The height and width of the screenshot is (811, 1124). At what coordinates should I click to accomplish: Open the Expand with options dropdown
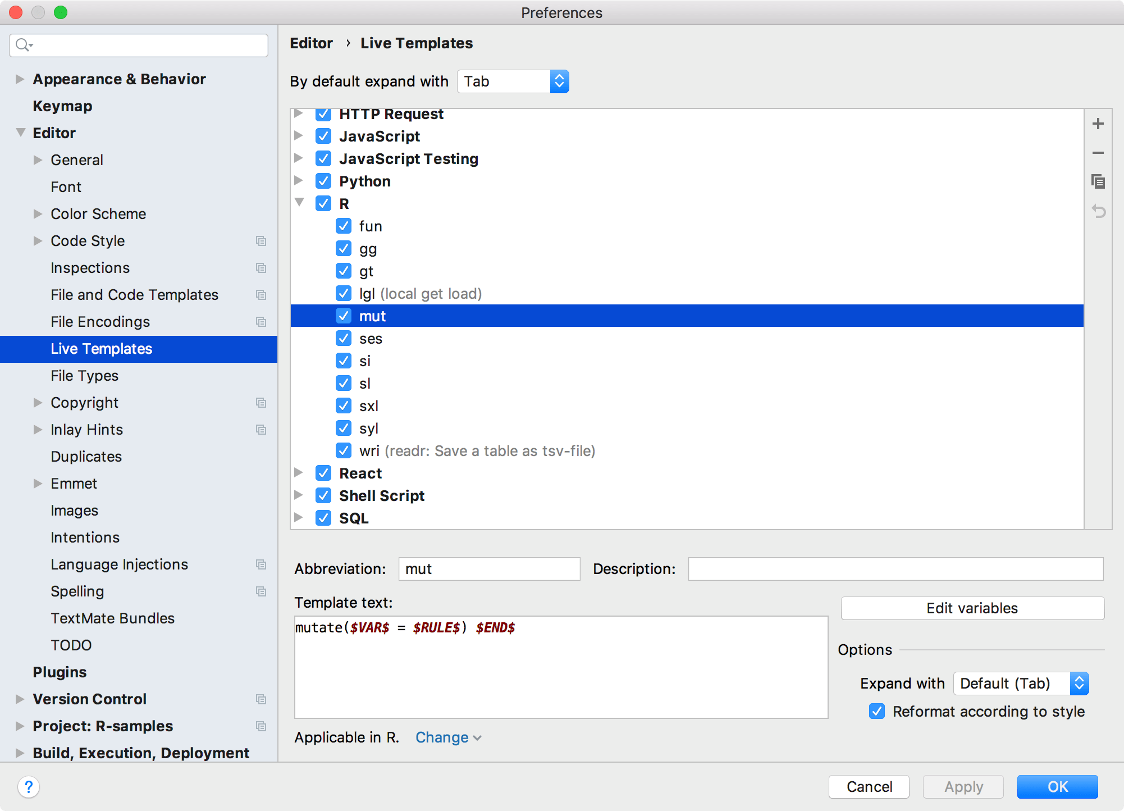tap(1021, 683)
